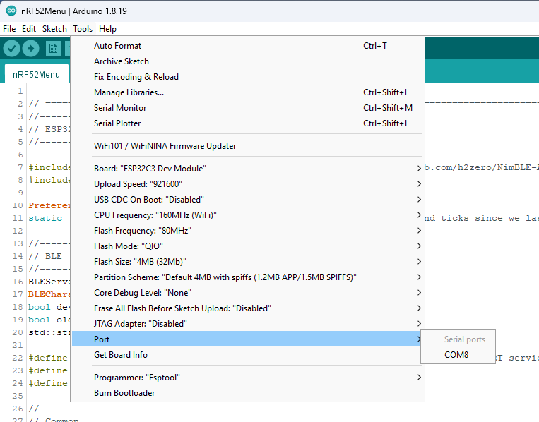Open the Edit menu
The height and width of the screenshot is (422, 539).
pos(29,29)
